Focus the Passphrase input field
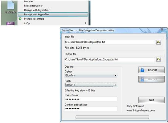Screen dimensions: 168x123 pos(91,99)
